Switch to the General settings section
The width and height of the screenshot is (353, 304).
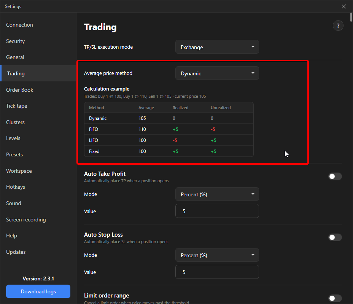point(38,57)
